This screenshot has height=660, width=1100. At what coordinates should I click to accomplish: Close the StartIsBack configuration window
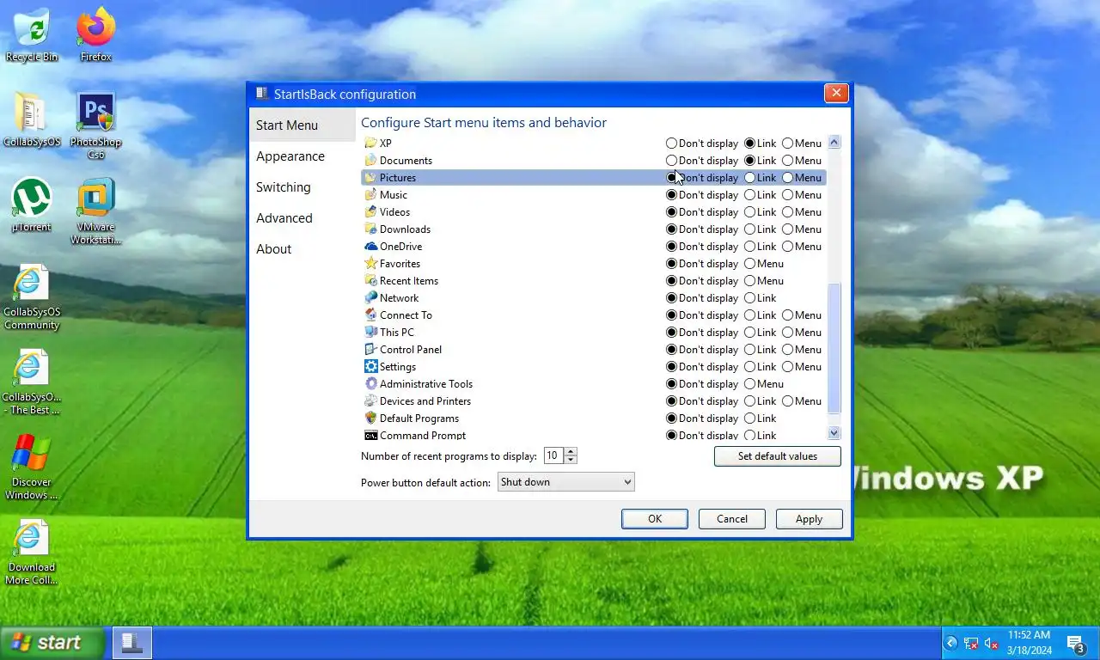coord(836,94)
